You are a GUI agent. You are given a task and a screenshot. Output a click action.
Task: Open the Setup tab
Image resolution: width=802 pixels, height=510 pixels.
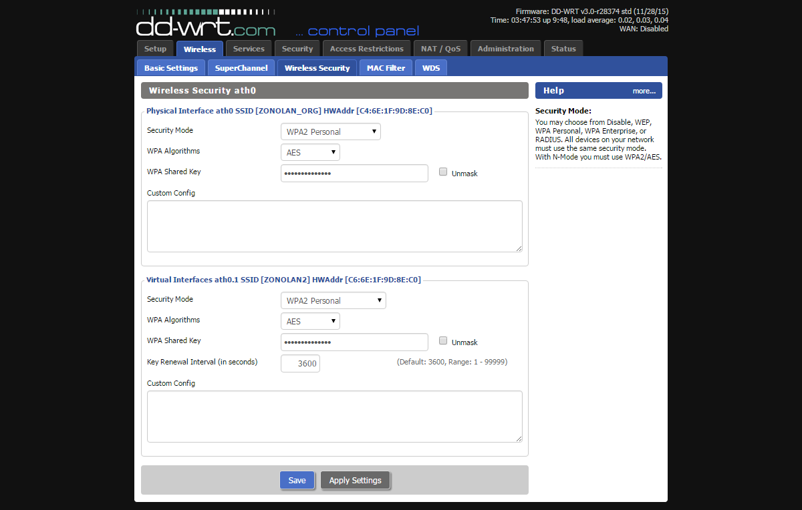pyautogui.click(x=155, y=49)
